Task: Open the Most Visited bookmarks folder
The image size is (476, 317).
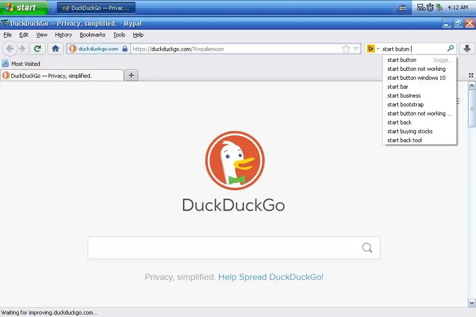Action: coord(21,64)
